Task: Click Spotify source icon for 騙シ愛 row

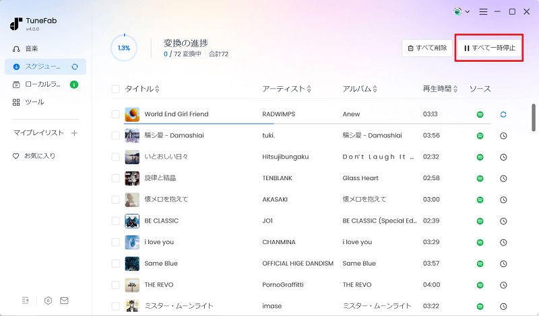Action: (480, 136)
